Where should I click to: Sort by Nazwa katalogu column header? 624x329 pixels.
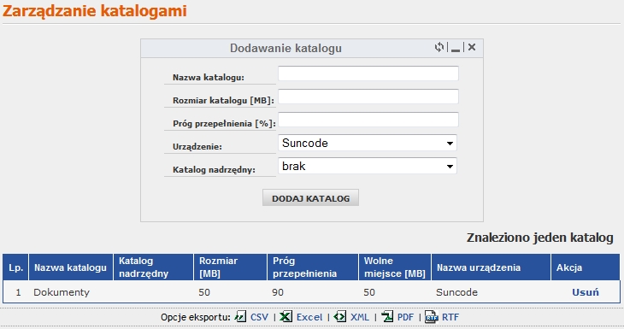[70, 267]
